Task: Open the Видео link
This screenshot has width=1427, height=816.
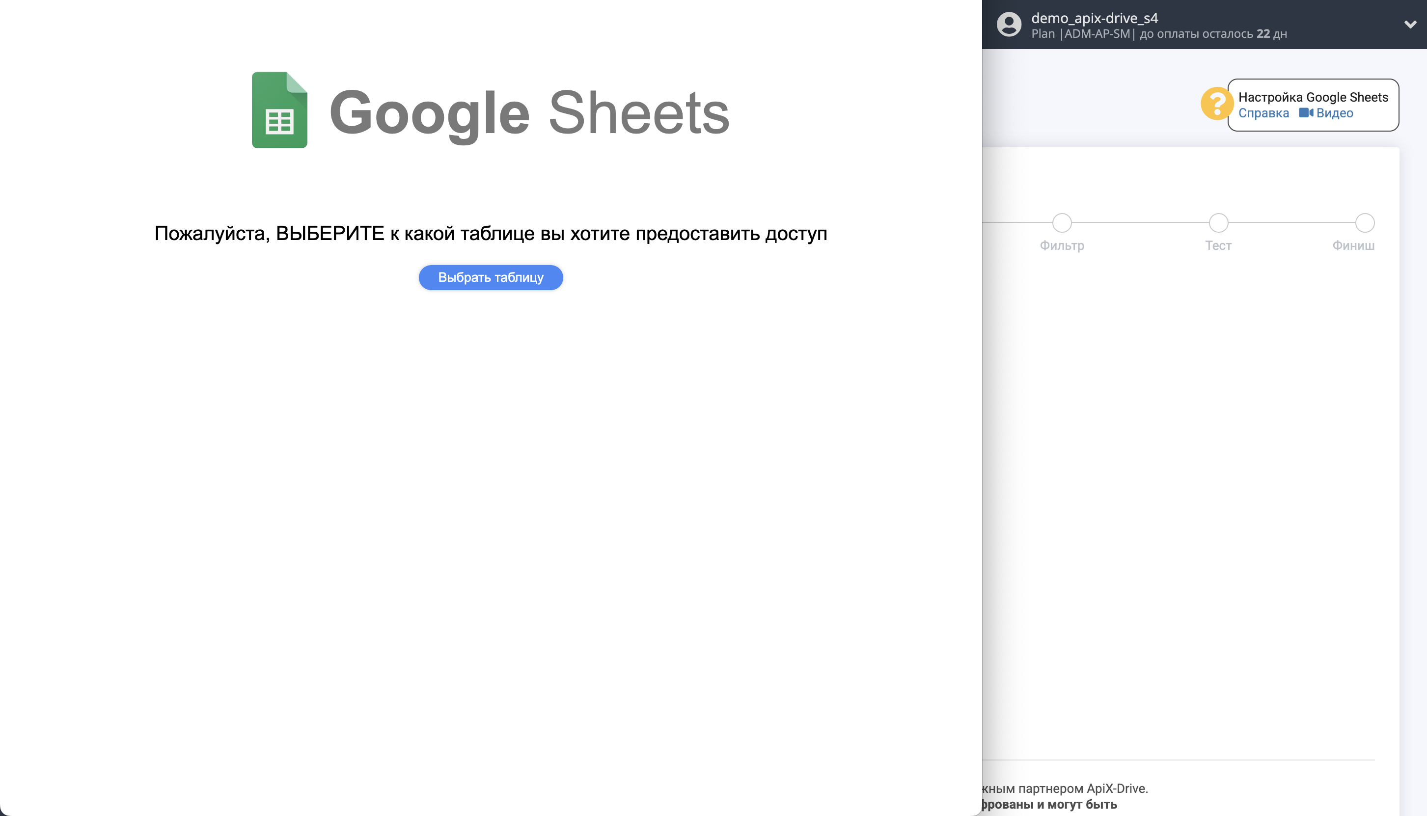Action: coord(1334,113)
